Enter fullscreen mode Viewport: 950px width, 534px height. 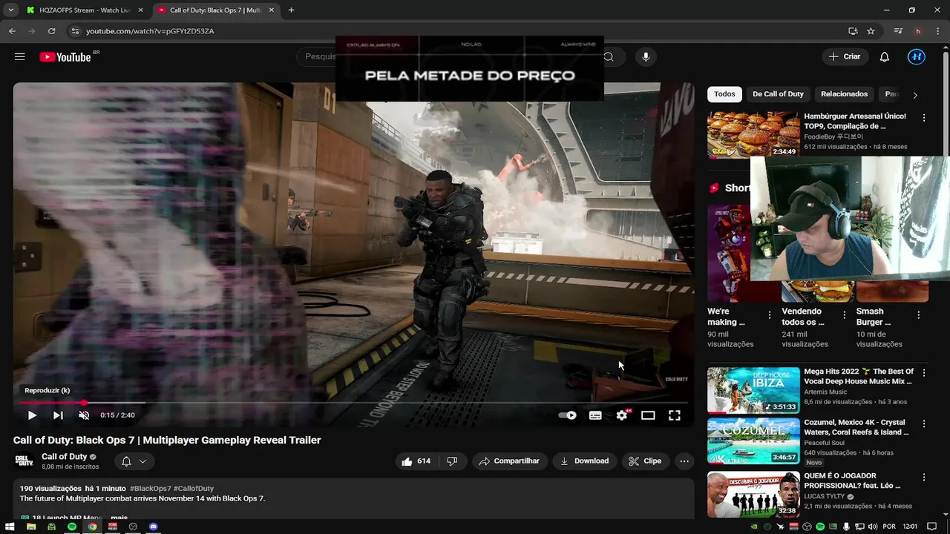675,415
